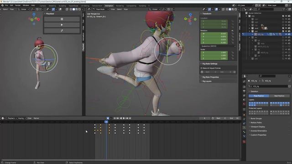Click the outliner search field
Screen dimensions: 292x164
coord(266,9)
